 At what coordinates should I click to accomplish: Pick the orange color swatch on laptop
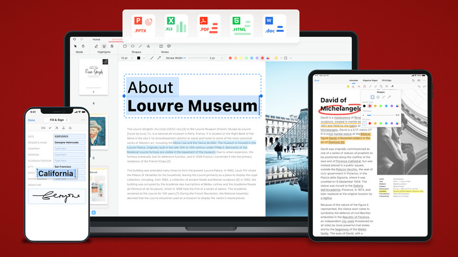coord(235,58)
